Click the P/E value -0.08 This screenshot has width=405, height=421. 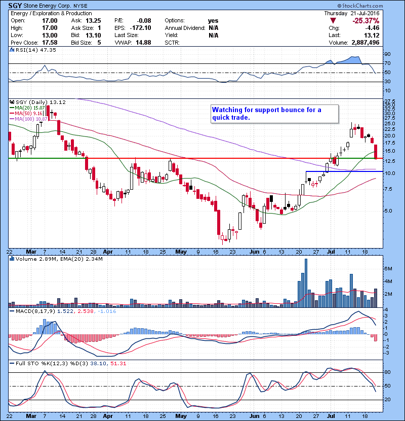(144, 21)
